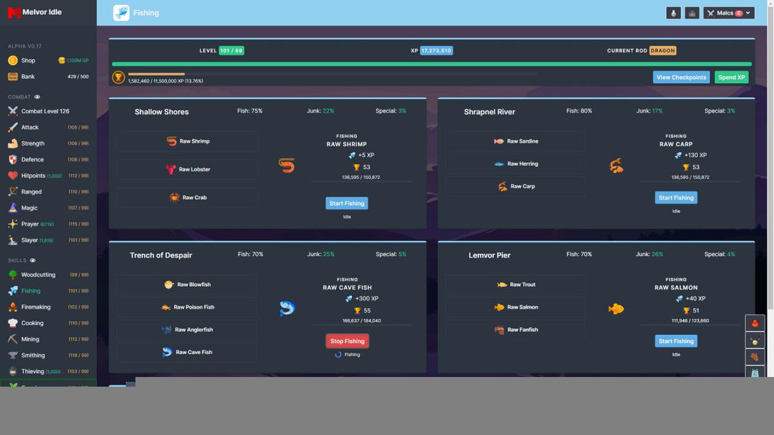Click the Hitpoints heart icon in sidebar

pos(13,176)
